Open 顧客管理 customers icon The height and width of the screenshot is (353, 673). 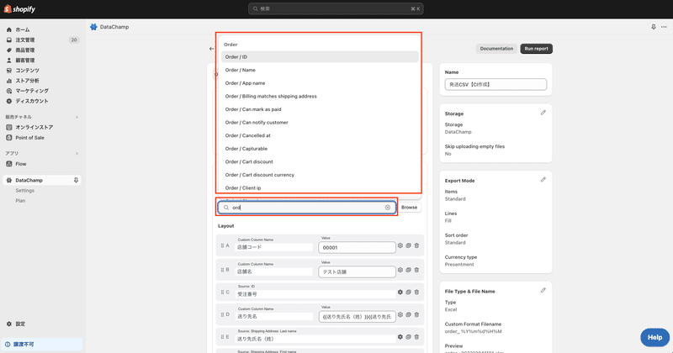click(x=9, y=61)
